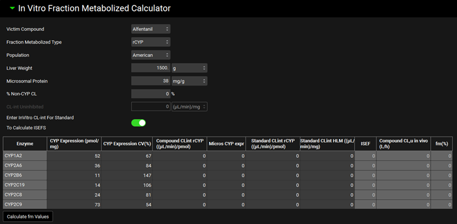Select the CYP2C8 enzyme row label

point(25,195)
